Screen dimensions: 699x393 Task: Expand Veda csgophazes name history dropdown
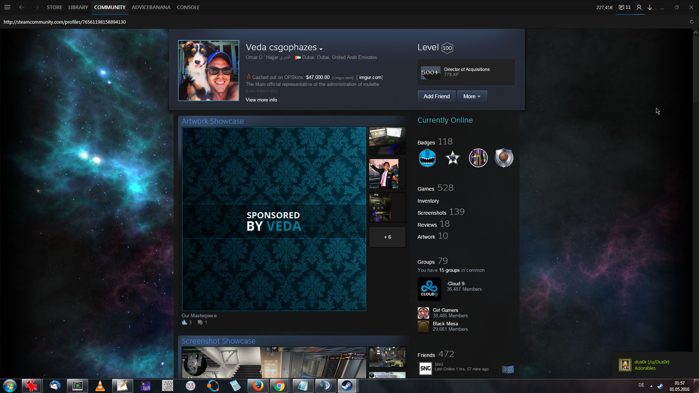[x=321, y=49]
